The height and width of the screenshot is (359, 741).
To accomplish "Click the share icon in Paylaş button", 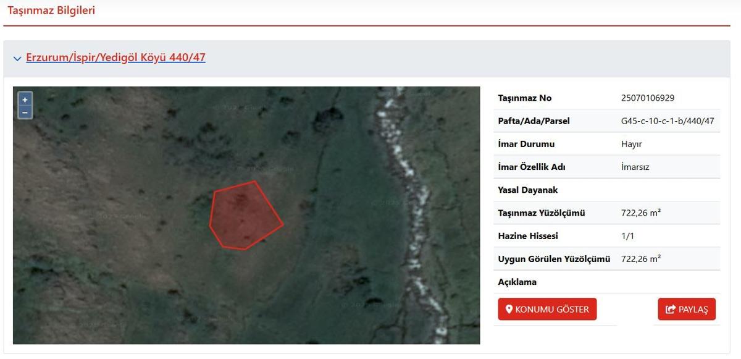I will point(670,310).
